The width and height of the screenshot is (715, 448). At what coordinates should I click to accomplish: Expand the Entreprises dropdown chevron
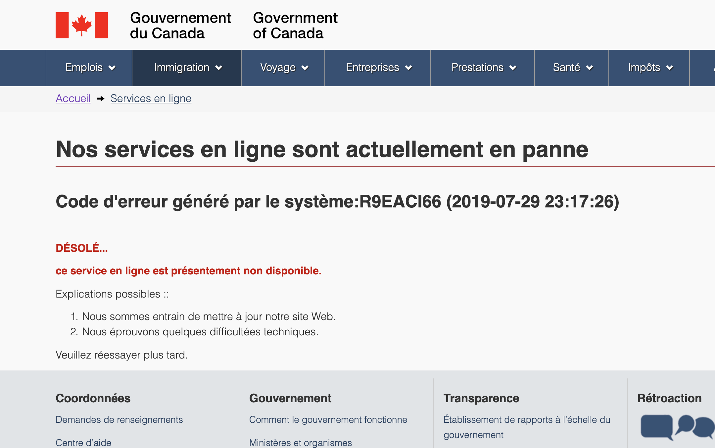409,68
